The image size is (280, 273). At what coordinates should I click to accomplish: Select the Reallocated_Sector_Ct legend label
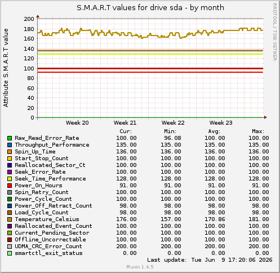tap(50, 165)
